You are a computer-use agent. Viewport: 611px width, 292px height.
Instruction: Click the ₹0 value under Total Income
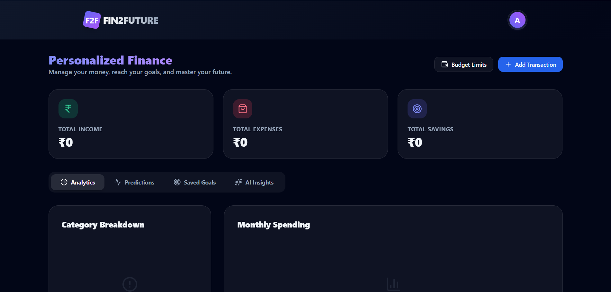(66, 142)
